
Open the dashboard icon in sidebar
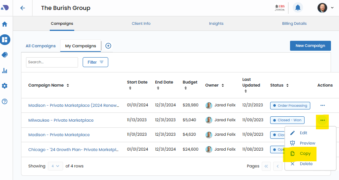(5, 39)
